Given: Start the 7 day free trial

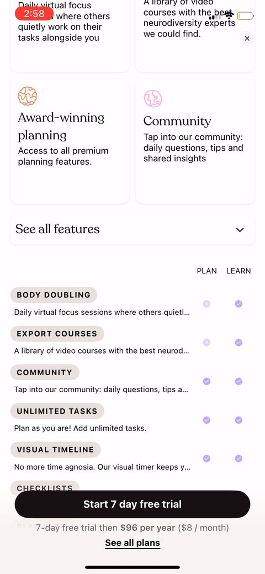Looking at the screenshot, I should [132, 504].
